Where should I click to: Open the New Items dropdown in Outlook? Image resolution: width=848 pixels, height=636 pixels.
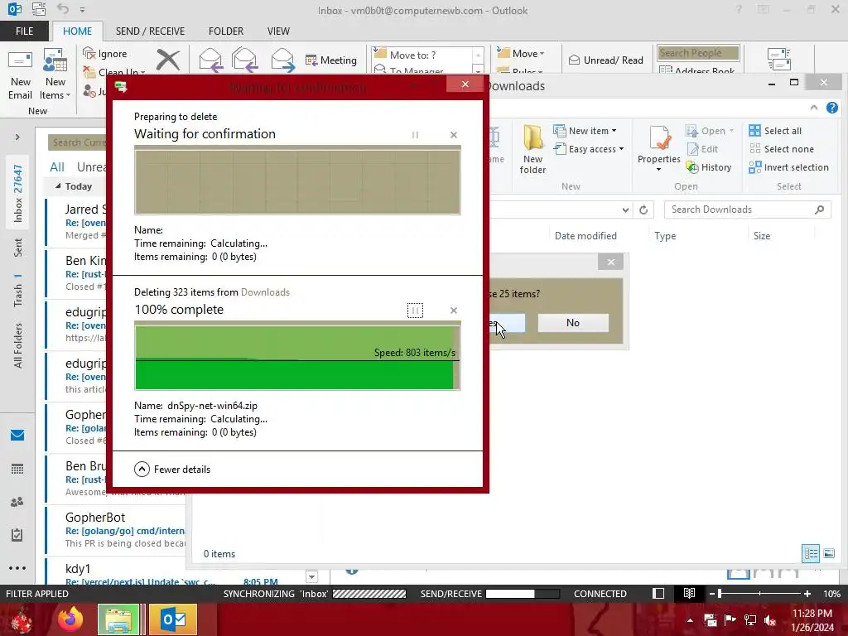(55, 75)
